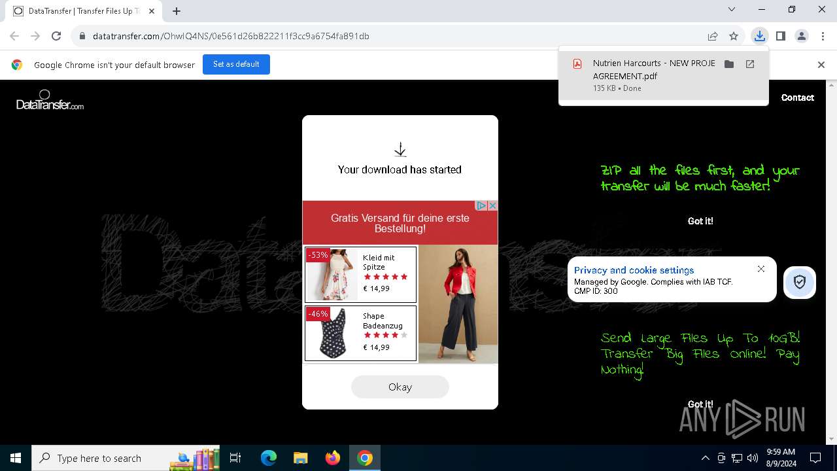Image resolution: width=837 pixels, height=471 pixels.
Task: Click the Chrome taskbar icon
Action: click(x=365, y=458)
